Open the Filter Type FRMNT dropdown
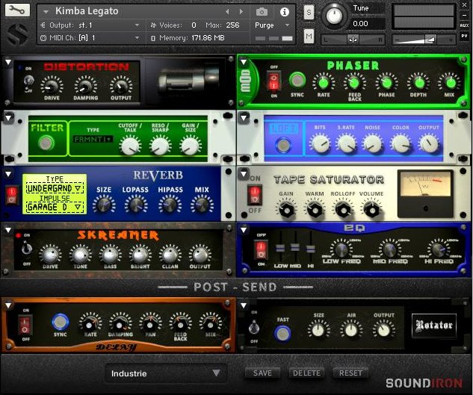This screenshot has height=395, width=473. click(x=93, y=140)
